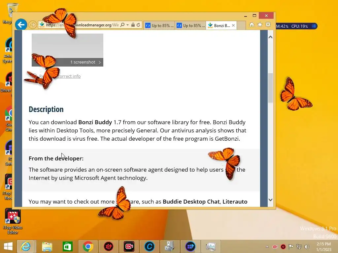
Task: Click the Windows Start button
Action: click(8, 246)
